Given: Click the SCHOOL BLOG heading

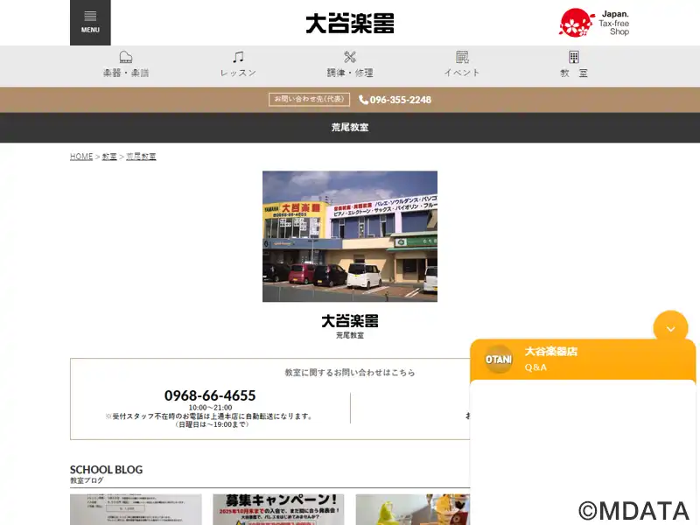Looking at the screenshot, I should point(106,470).
